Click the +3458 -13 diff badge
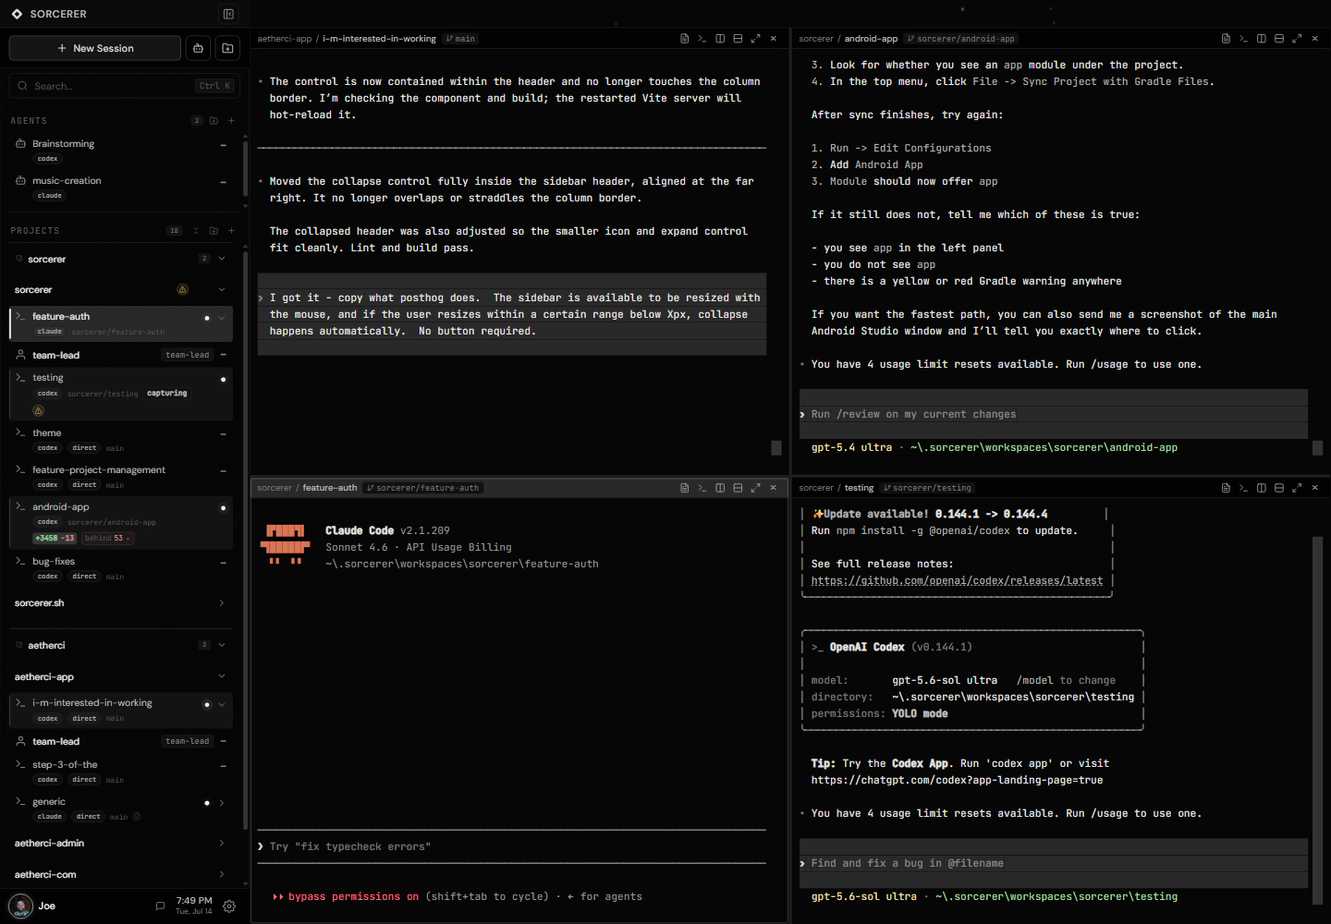The height and width of the screenshot is (924, 1331). 55,538
